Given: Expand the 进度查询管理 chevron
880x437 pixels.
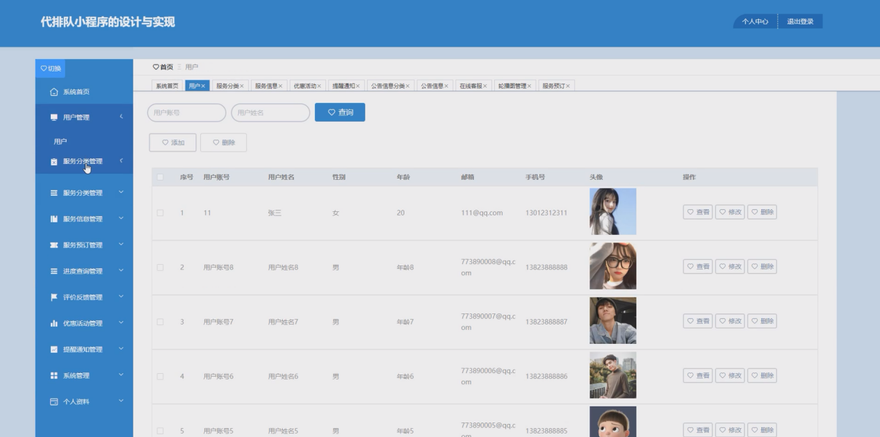Looking at the screenshot, I should [x=121, y=271].
